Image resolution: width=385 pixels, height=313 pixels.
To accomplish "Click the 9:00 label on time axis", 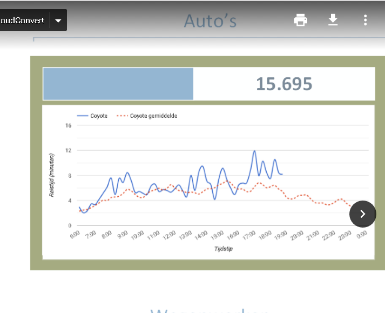I will point(123,235).
